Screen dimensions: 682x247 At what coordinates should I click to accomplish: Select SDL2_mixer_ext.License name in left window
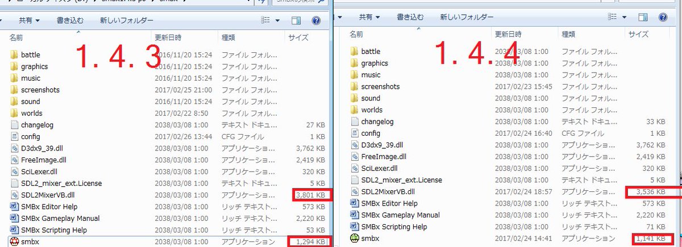[x=61, y=183]
